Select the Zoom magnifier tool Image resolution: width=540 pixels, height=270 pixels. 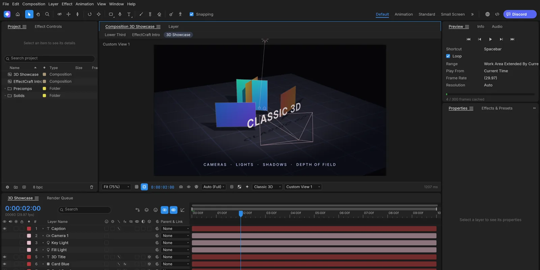[47, 14]
